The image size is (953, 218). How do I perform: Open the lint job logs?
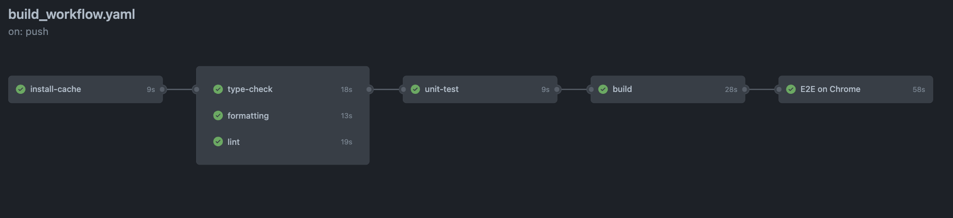[283, 142]
